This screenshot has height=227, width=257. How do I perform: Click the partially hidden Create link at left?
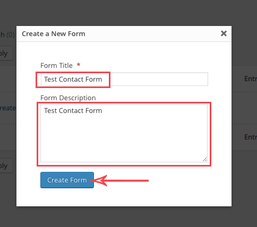click(x=8, y=108)
